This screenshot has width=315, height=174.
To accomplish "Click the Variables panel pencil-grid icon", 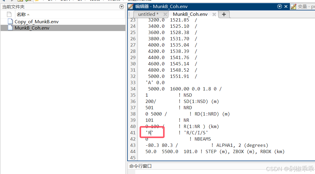I will (293, 7).
